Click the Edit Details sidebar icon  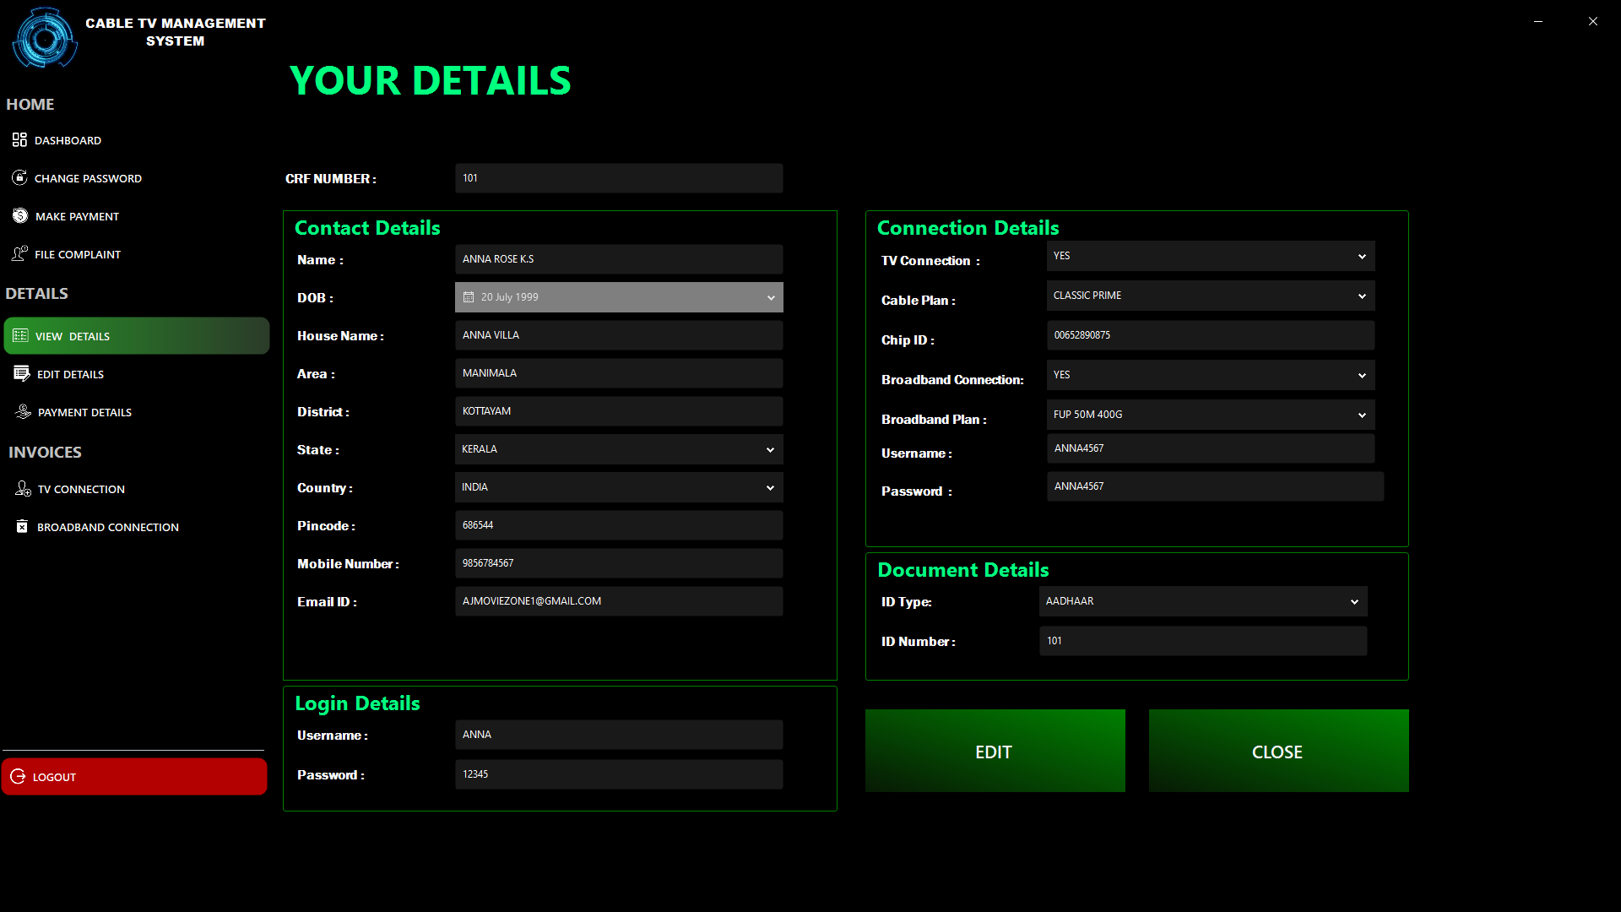point(20,373)
